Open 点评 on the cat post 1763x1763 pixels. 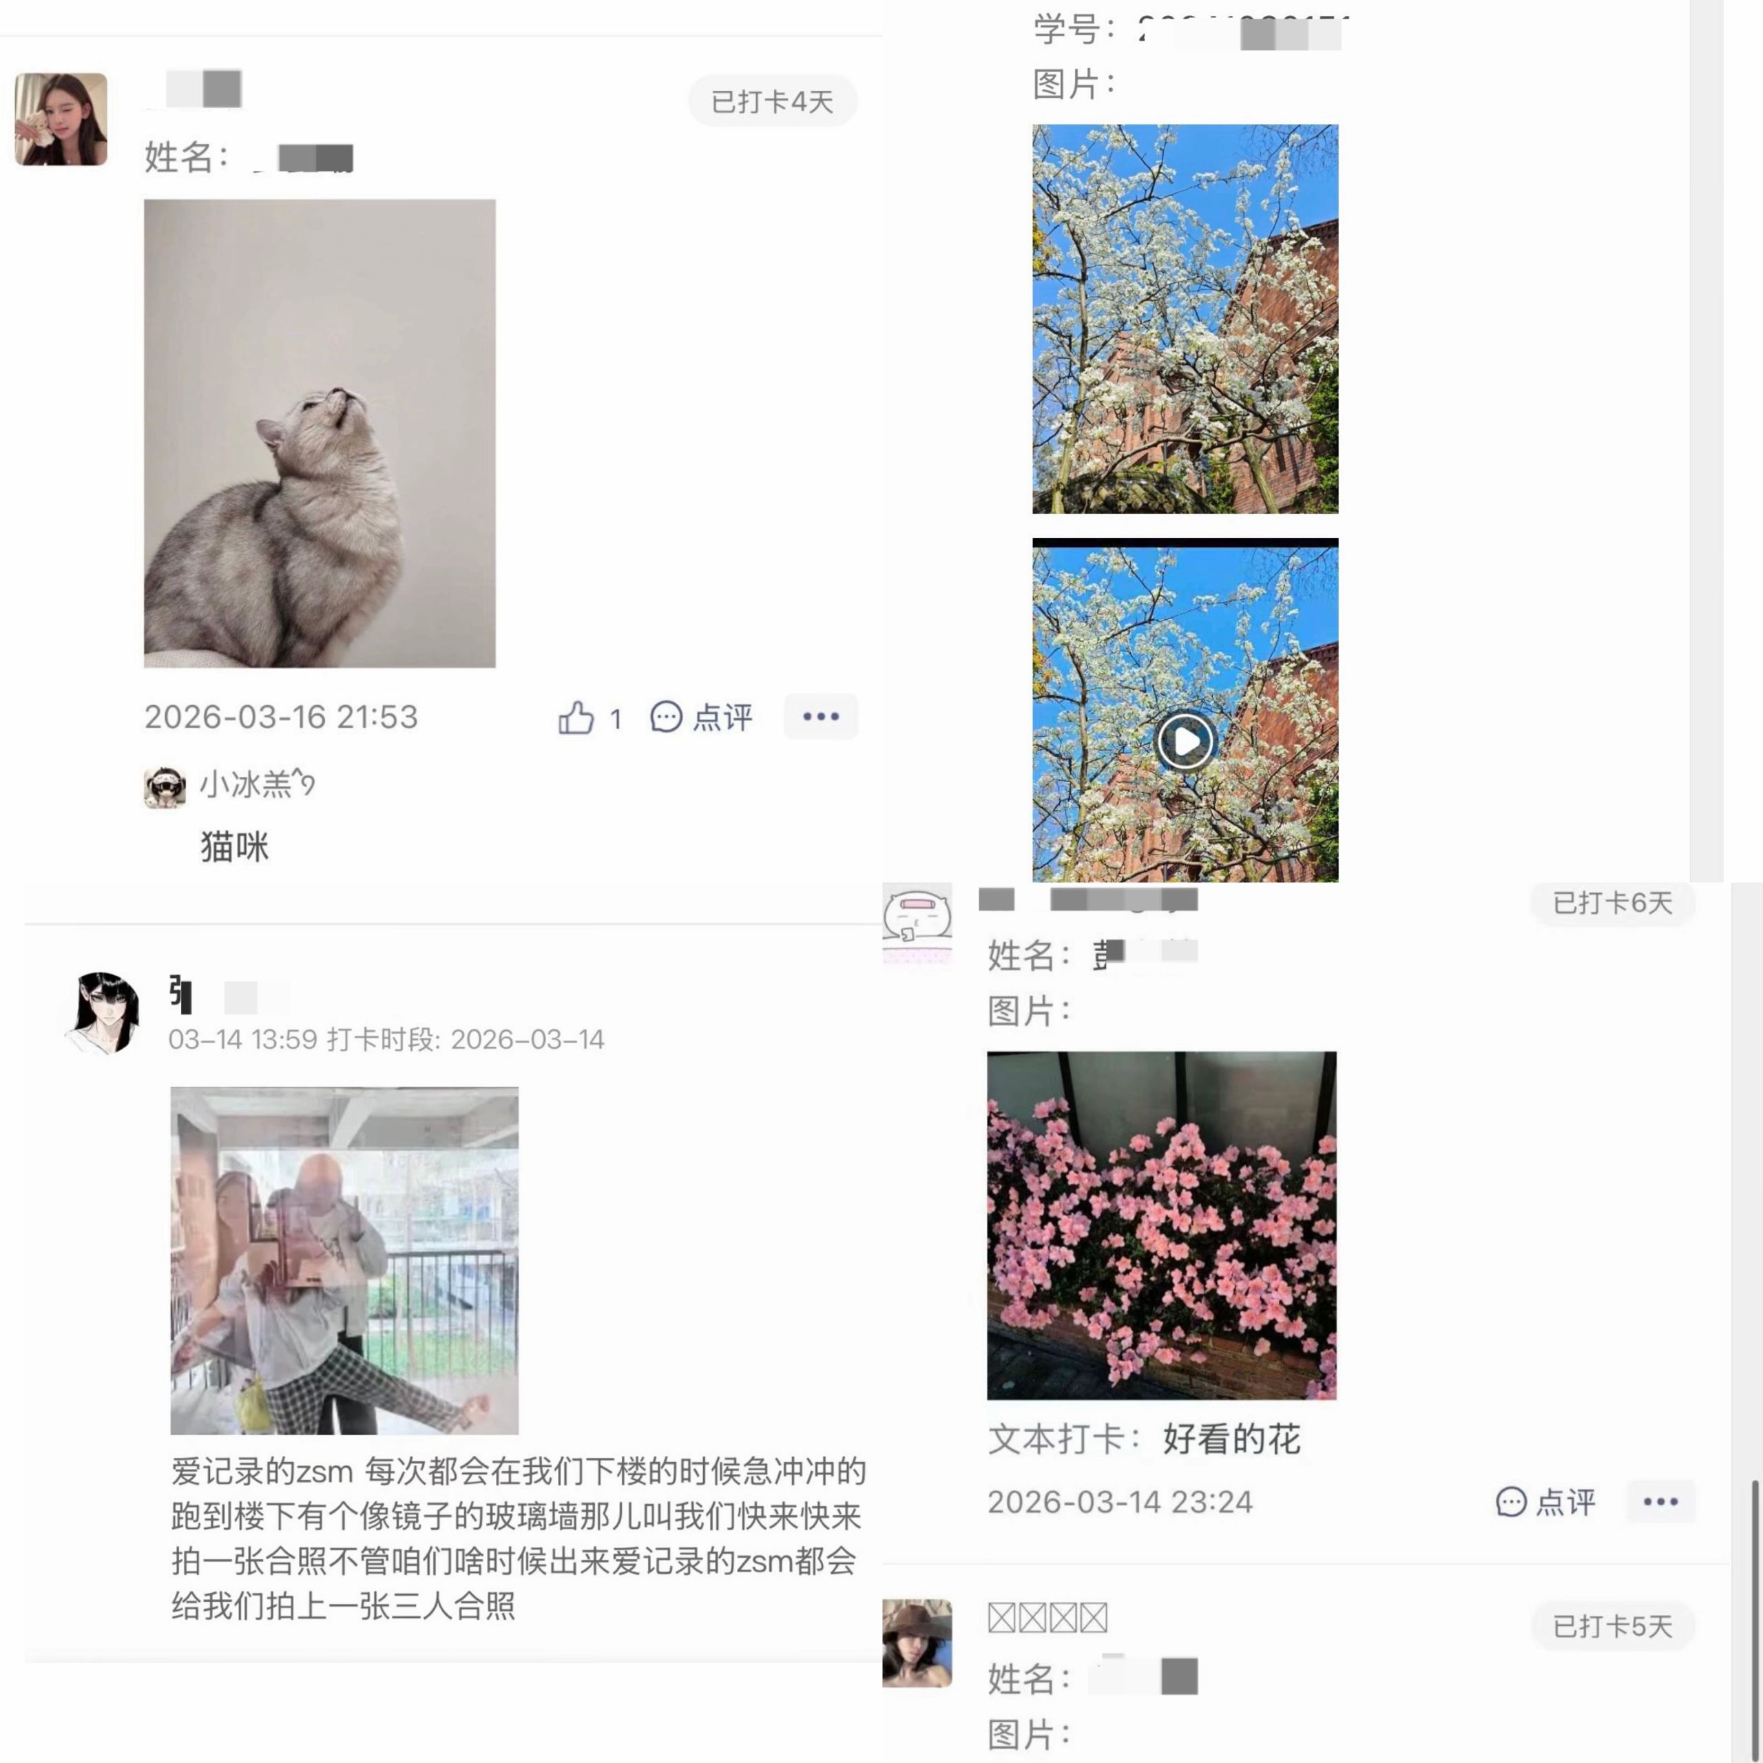[x=701, y=717]
